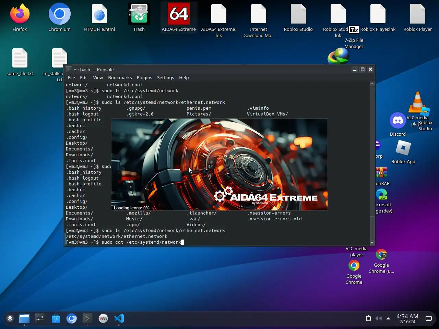The image size is (439, 329).
Task: Click the Konsole scrollbar up arrow
Action: coord(372,84)
